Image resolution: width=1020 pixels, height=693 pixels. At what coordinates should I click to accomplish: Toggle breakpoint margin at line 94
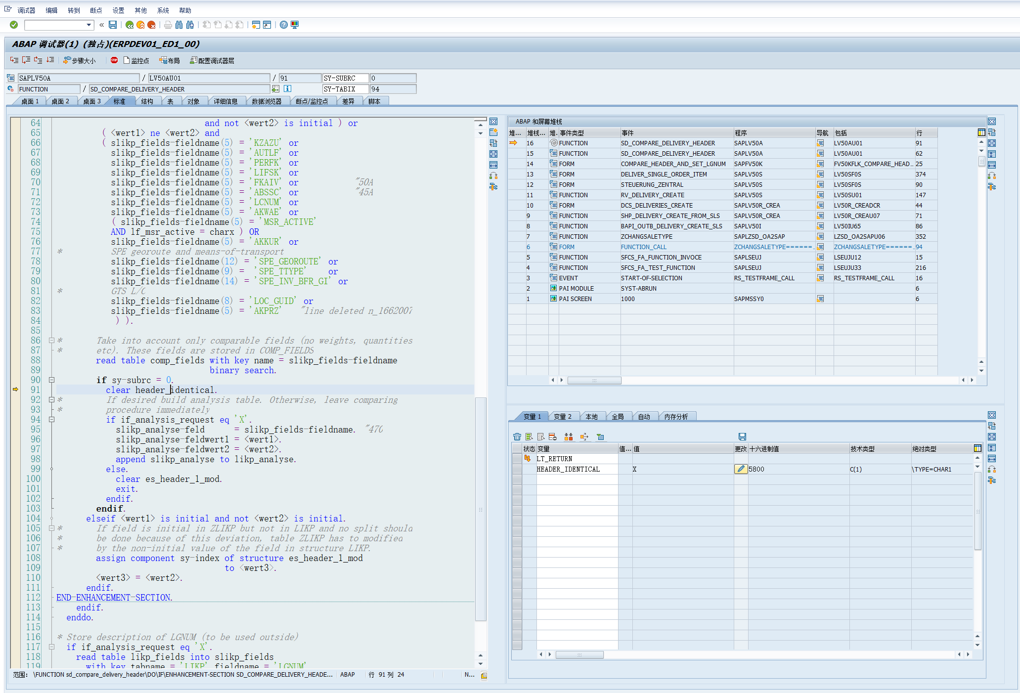tap(15, 420)
